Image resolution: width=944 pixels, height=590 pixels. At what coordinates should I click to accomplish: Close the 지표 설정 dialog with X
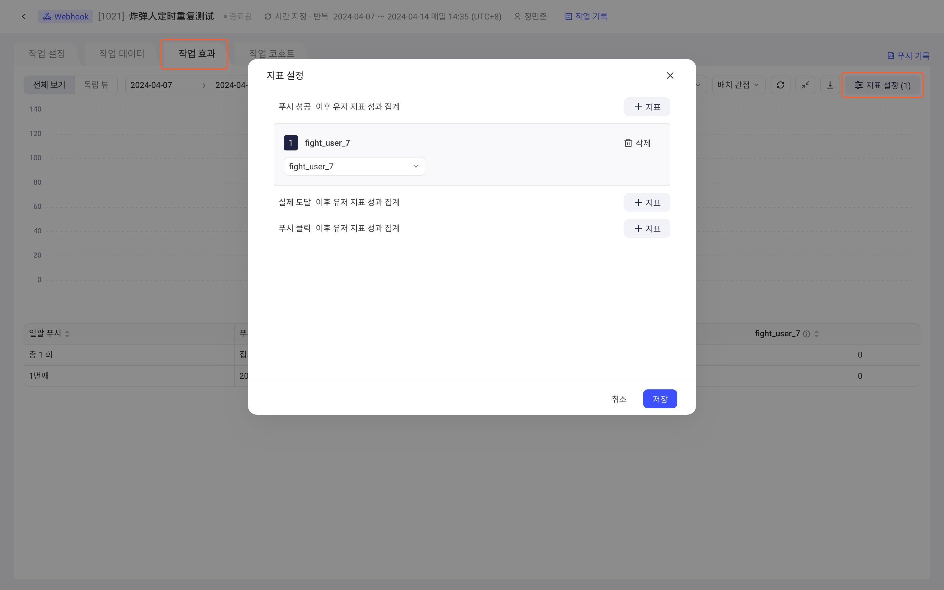[x=670, y=75]
